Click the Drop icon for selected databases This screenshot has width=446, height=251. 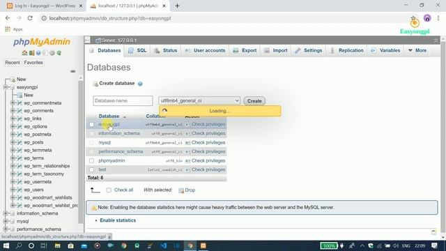tap(181, 190)
